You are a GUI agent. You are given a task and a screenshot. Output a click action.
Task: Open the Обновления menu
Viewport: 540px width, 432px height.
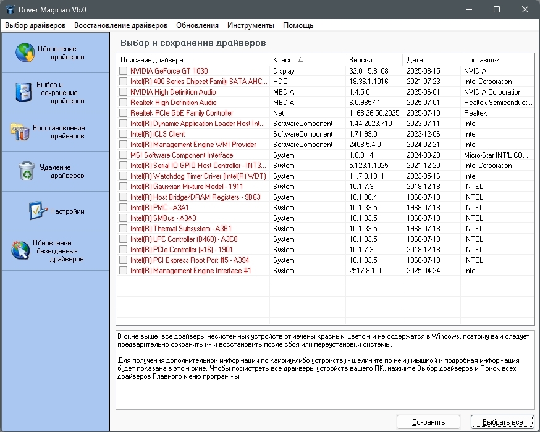point(197,25)
